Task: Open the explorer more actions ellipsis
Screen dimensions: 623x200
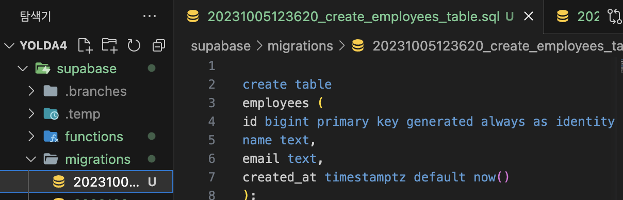Action: [x=149, y=16]
